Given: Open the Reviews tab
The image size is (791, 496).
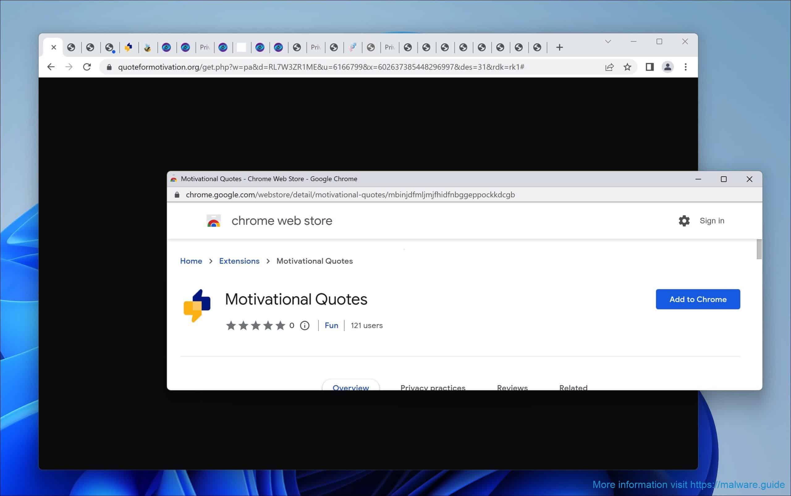Looking at the screenshot, I should 512,386.
